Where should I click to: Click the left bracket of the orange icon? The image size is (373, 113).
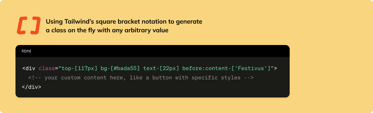click(x=22, y=25)
